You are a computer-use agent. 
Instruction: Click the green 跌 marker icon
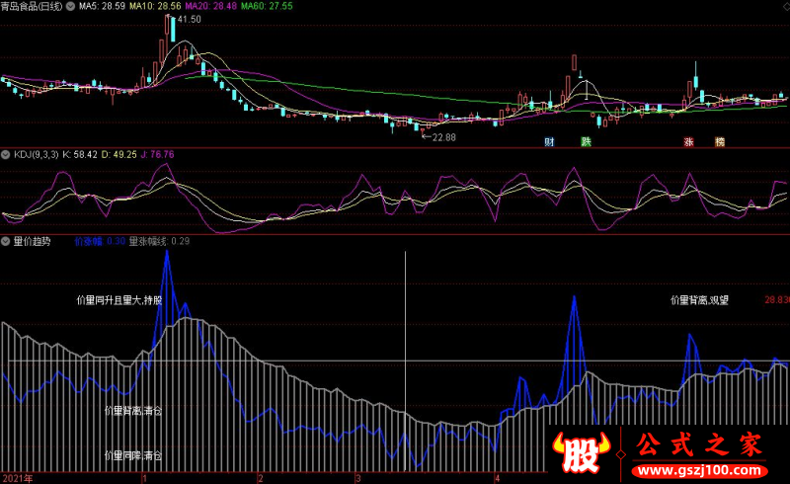pos(586,141)
